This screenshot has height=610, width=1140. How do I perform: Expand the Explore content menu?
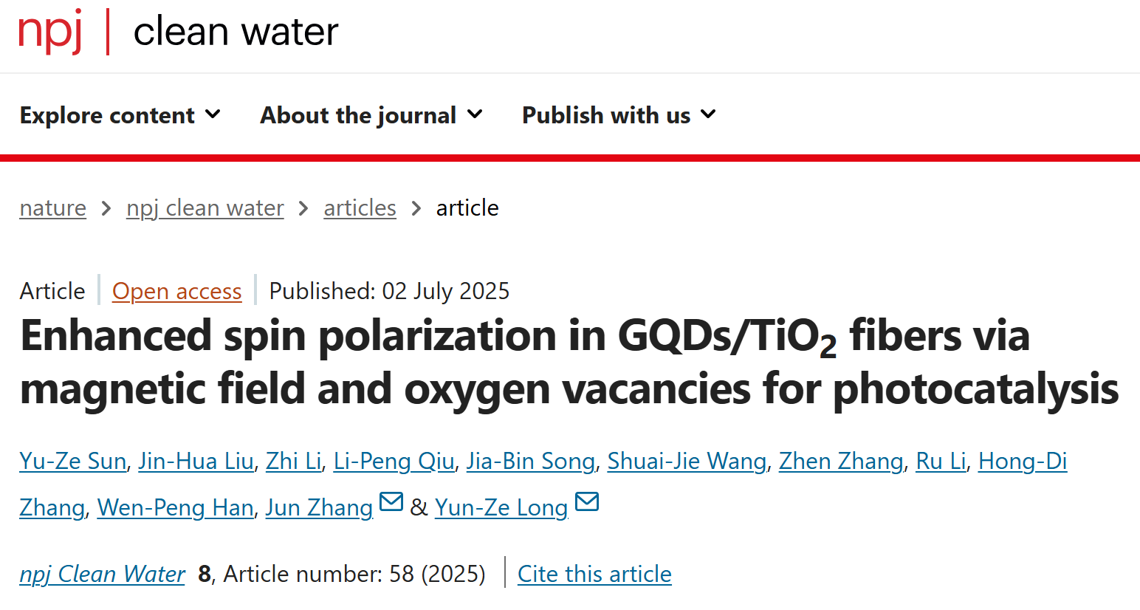[120, 115]
